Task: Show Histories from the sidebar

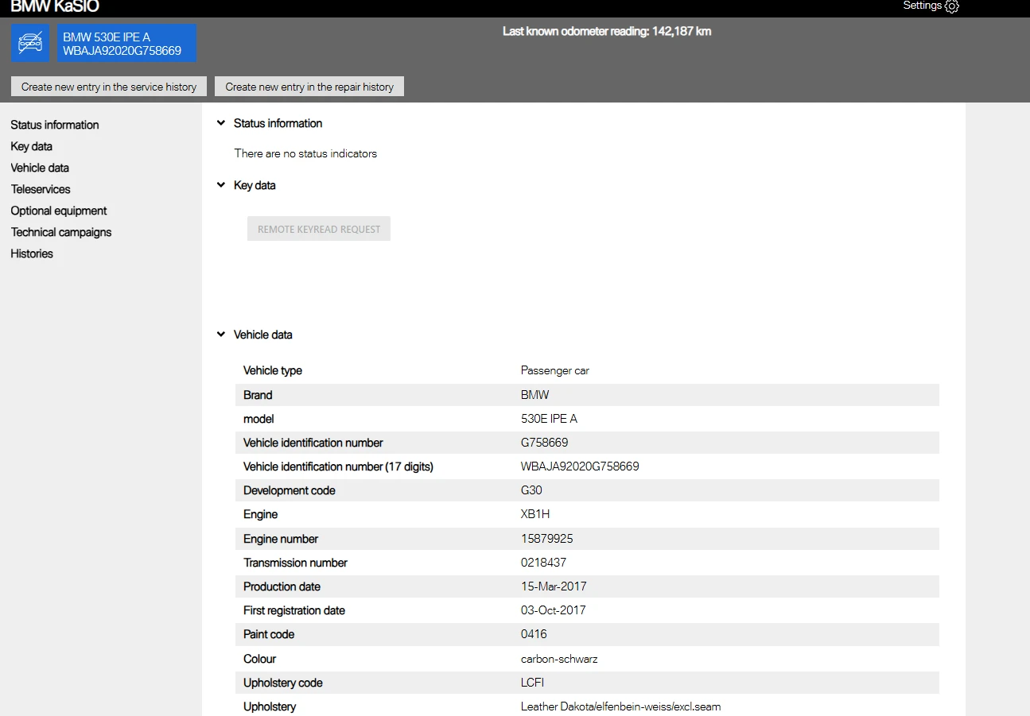Action: 32,254
